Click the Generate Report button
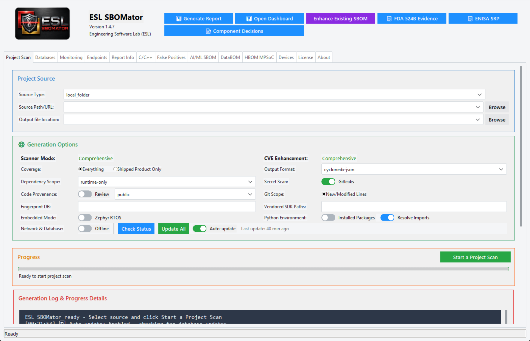 click(x=198, y=18)
